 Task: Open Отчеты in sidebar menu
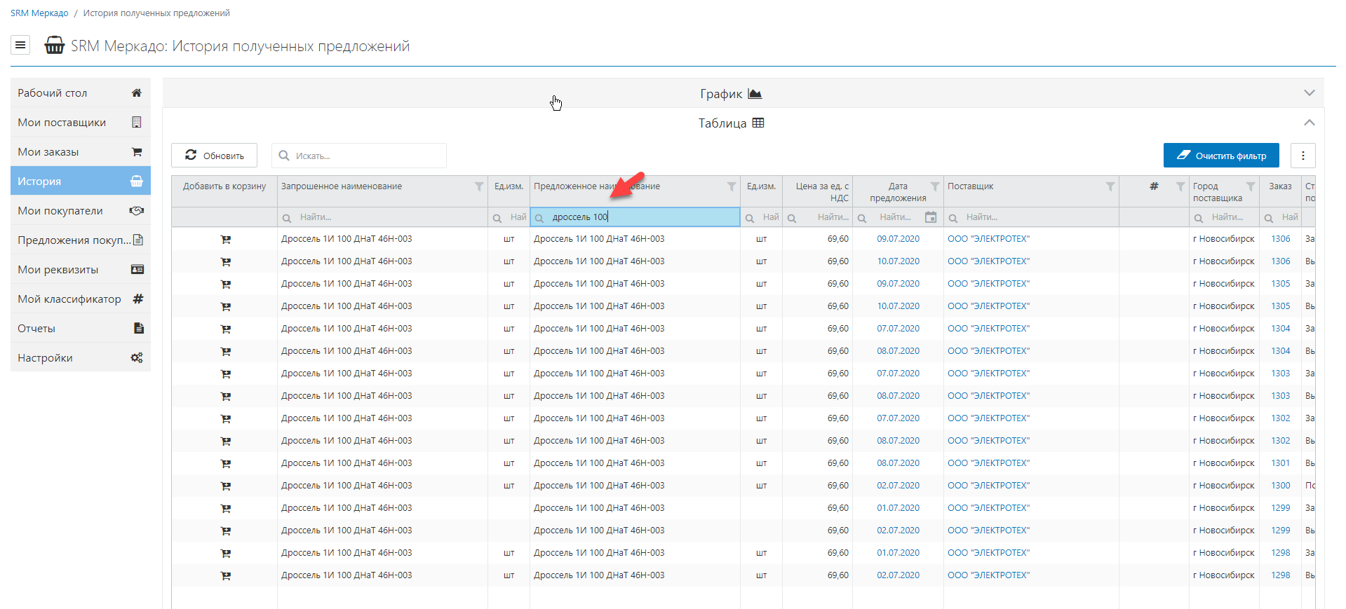click(80, 329)
